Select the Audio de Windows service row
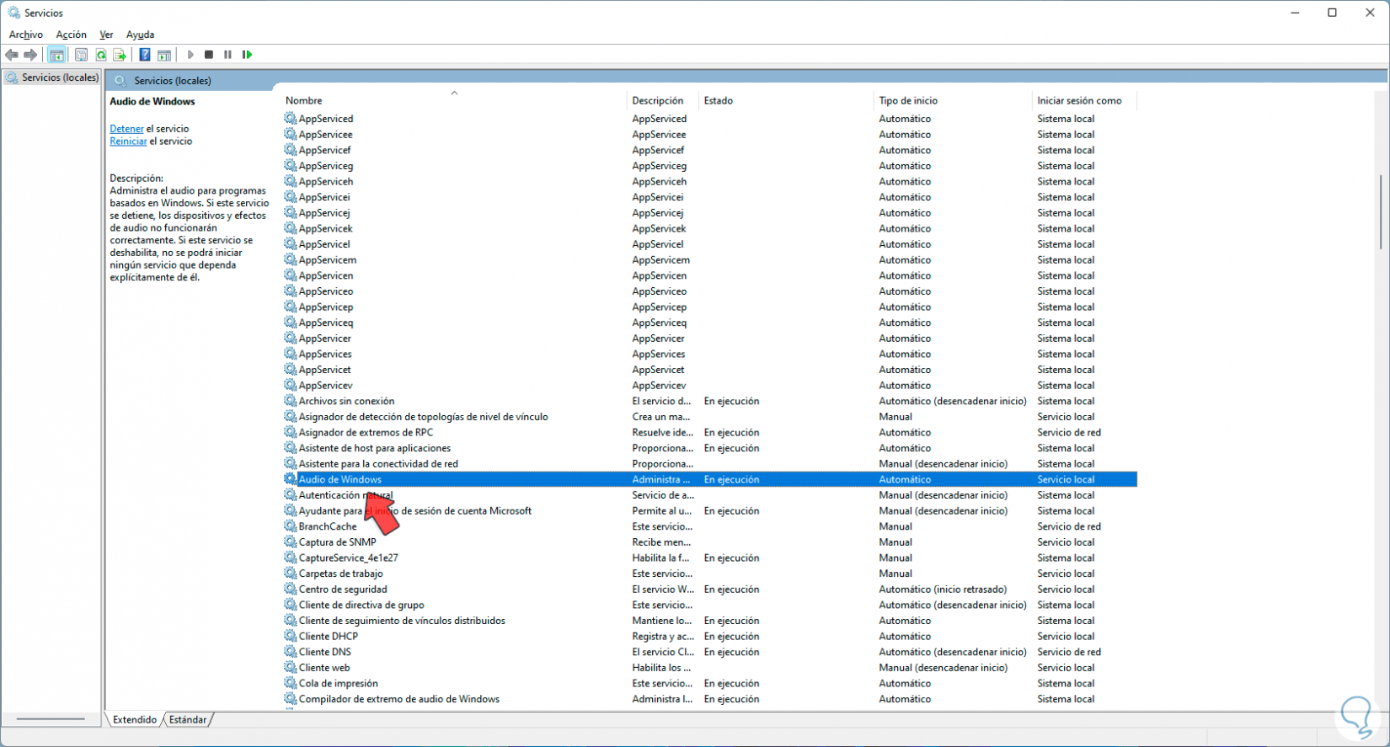Screen dimensions: 1390x747 [x=710, y=479]
